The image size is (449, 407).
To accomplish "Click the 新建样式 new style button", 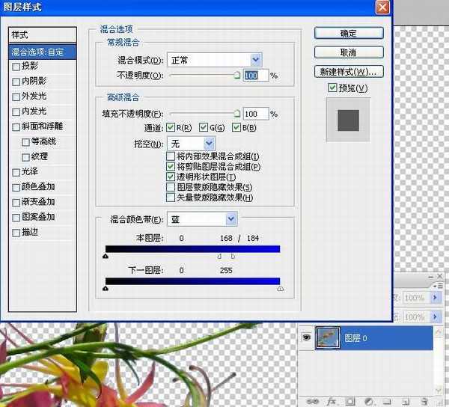I will point(348,72).
